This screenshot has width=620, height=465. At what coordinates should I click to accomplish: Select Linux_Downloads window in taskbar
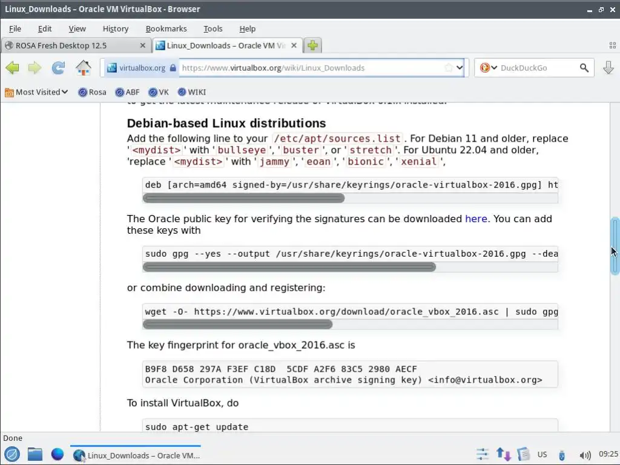click(x=136, y=455)
